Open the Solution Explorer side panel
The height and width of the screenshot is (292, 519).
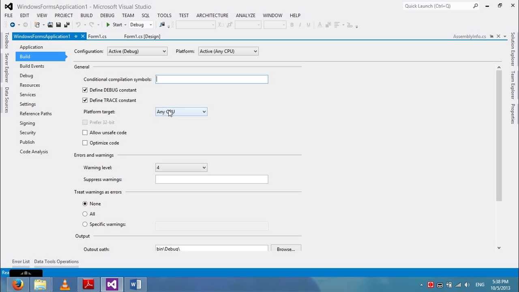click(513, 49)
